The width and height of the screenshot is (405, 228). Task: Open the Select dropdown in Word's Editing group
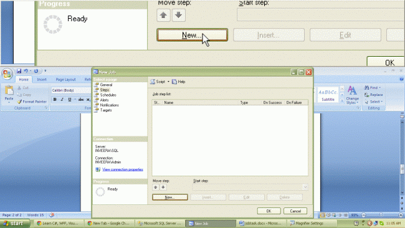point(374,102)
